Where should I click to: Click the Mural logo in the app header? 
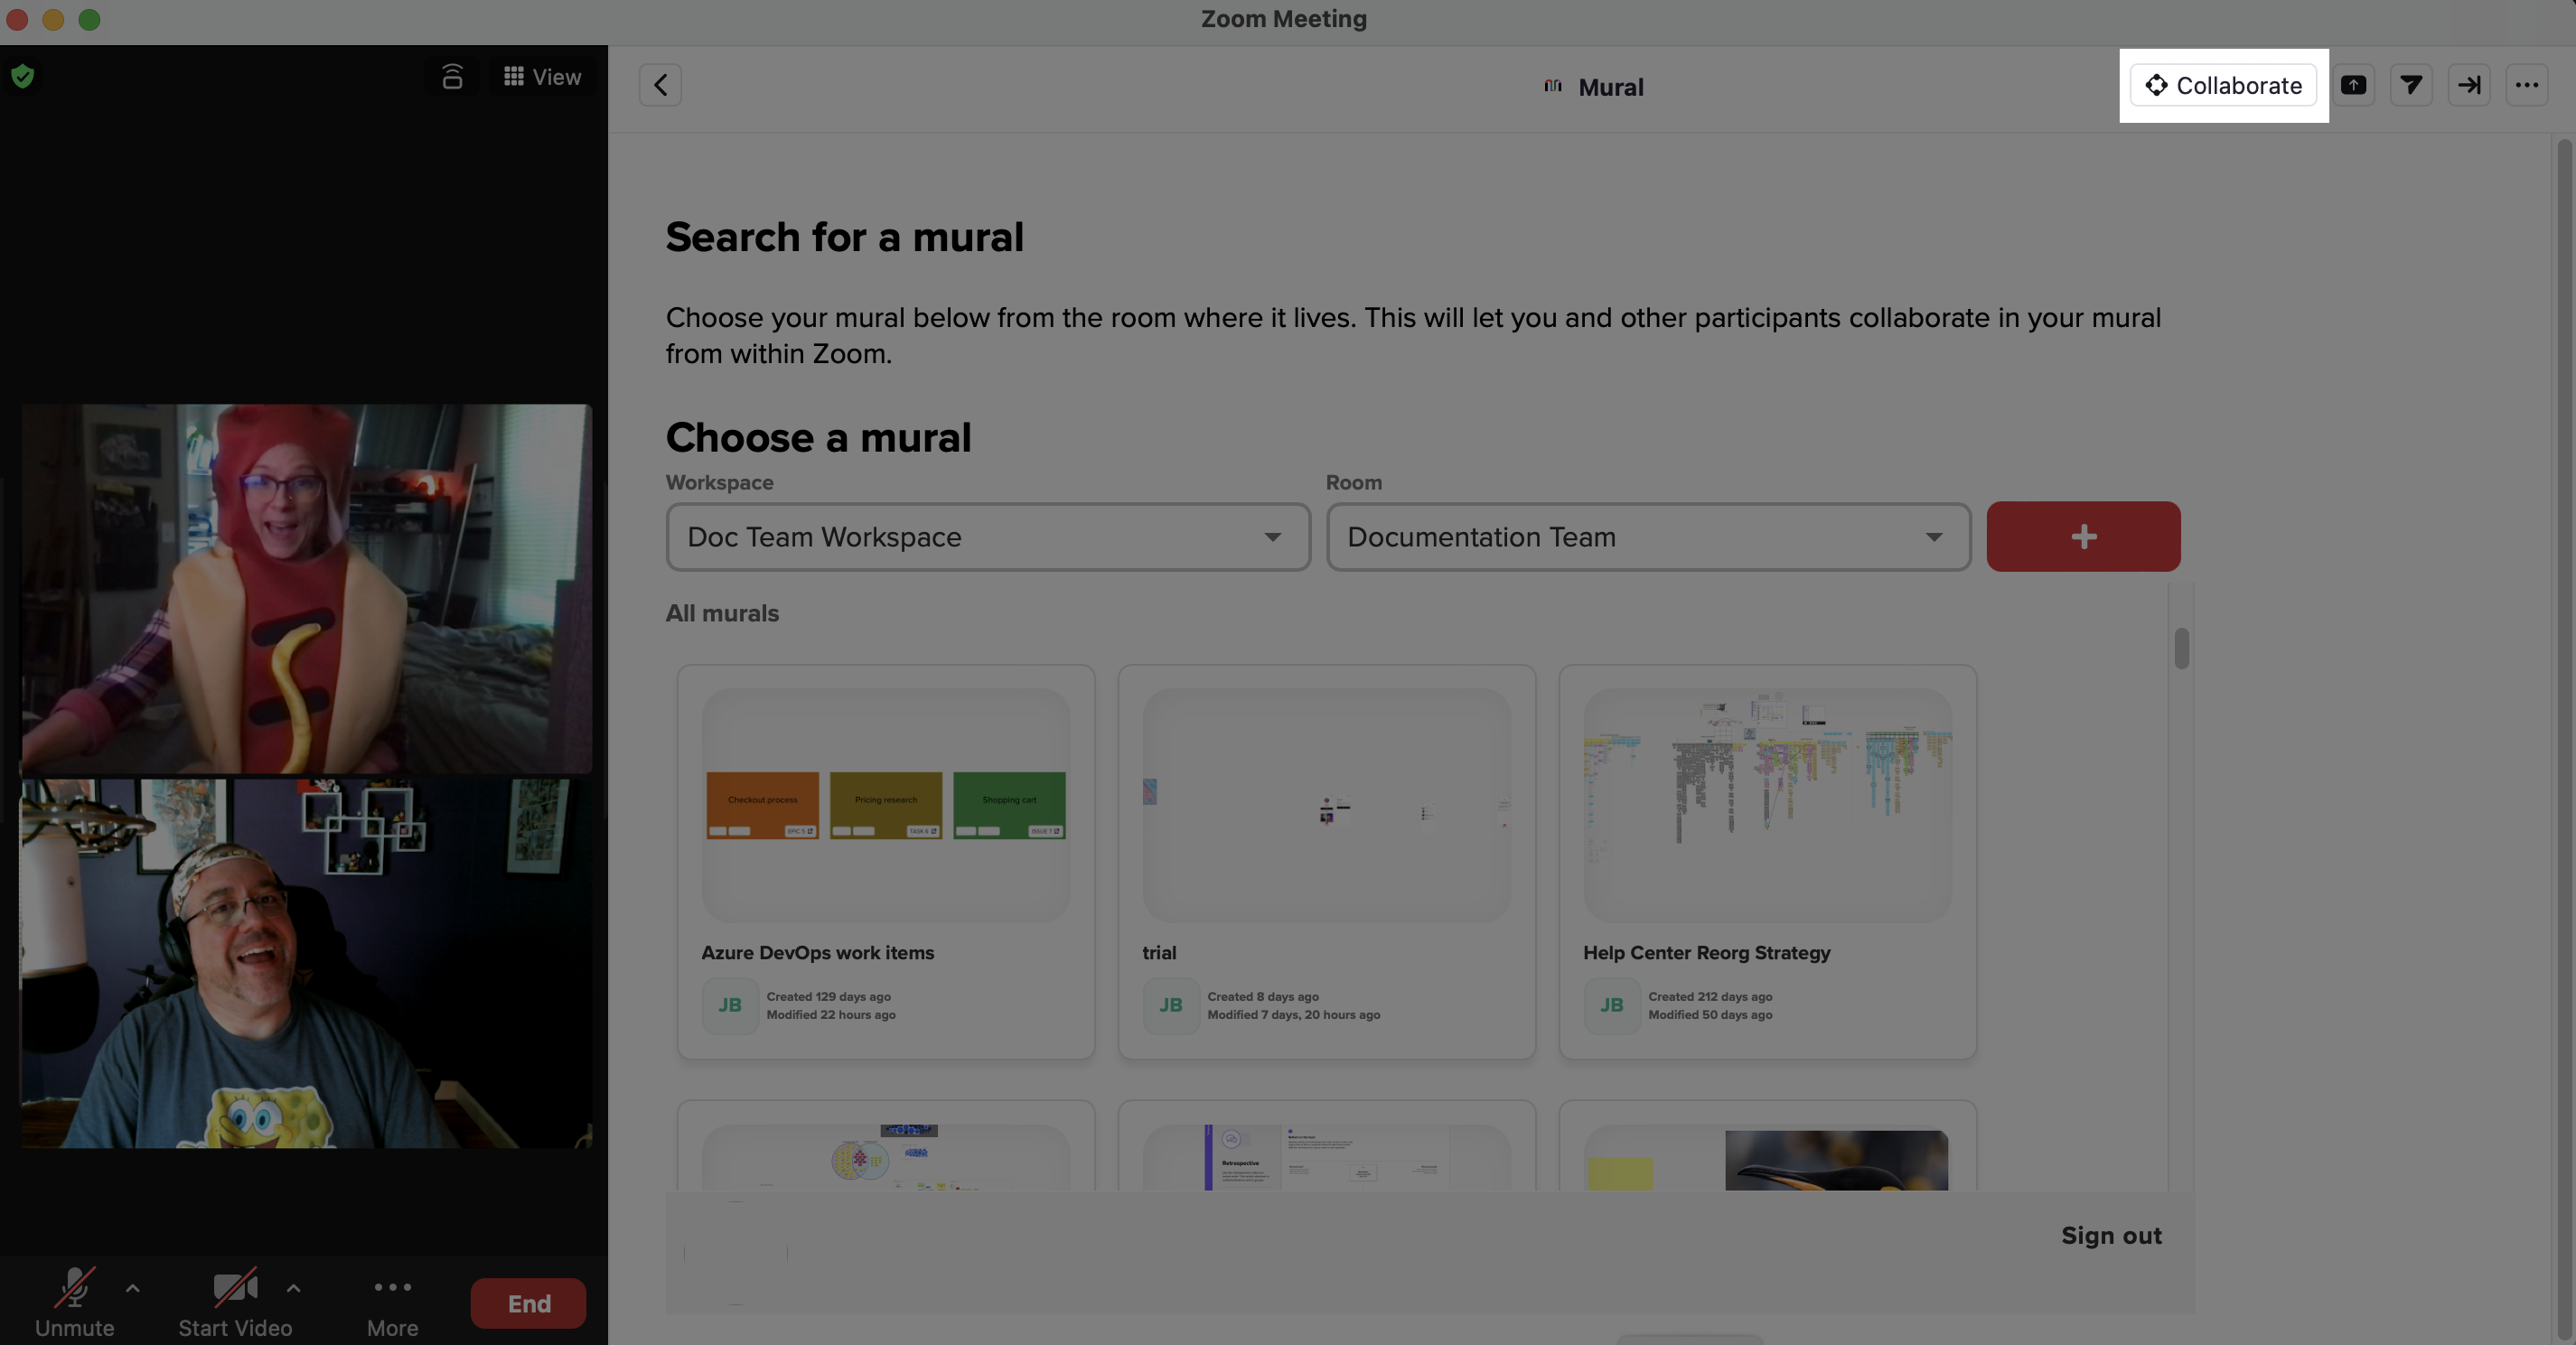pyautogui.click(x=1552, y=86)
